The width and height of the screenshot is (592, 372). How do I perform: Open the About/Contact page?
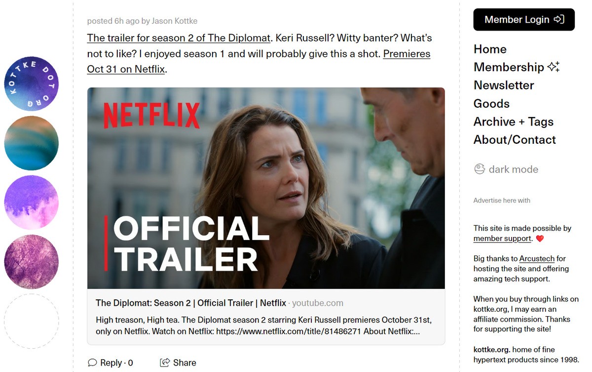[515, 140]
